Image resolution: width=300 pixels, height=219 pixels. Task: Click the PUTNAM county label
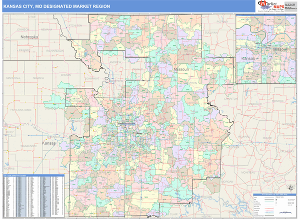pos(222,22)
